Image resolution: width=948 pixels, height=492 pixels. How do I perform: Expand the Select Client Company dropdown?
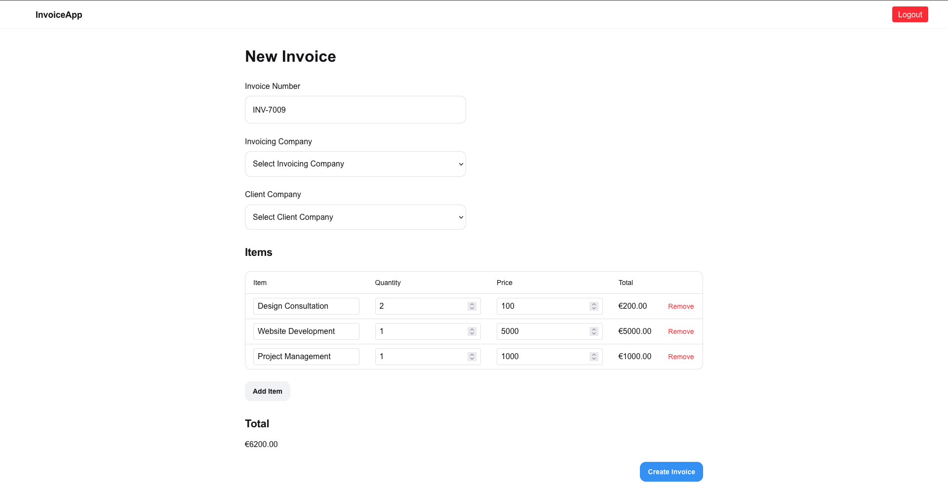[x=355, y=217]
